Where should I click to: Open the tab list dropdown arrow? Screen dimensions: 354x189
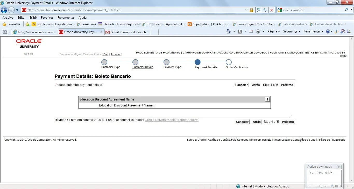tap(10, 32)
